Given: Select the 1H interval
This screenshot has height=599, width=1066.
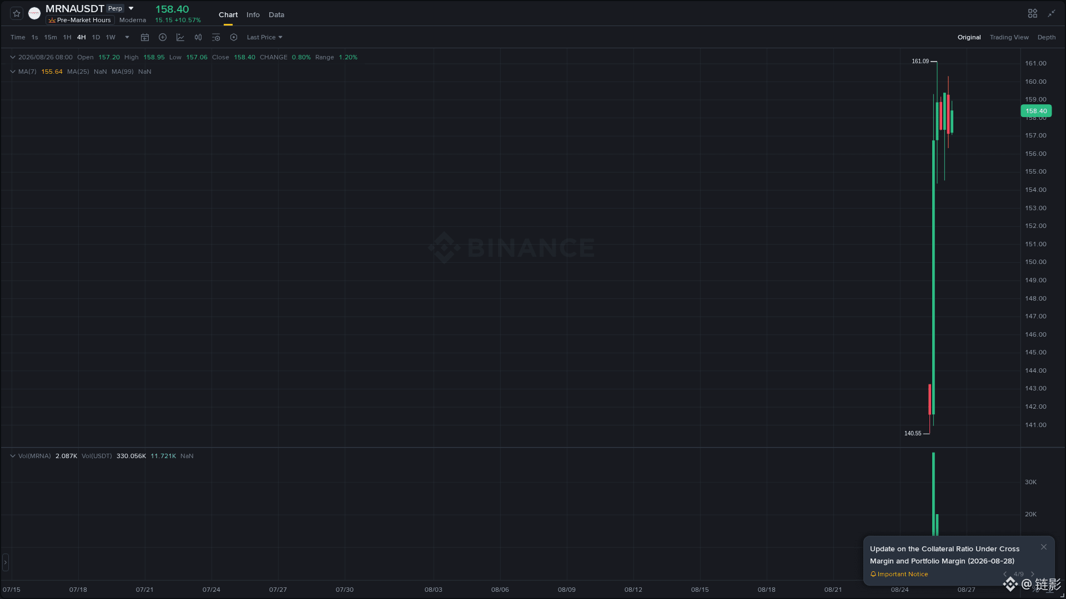Looking at the screenshot, I should pos(67,37).
